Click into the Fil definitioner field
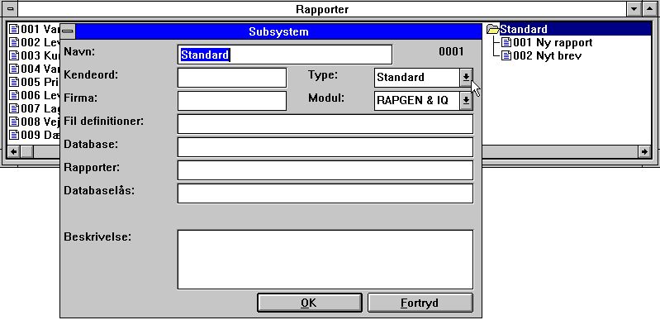660x320 pixels. pos(325,124)
